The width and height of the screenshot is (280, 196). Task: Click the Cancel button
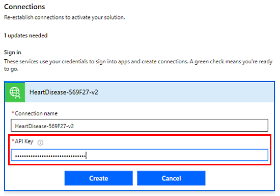[171, 178]
